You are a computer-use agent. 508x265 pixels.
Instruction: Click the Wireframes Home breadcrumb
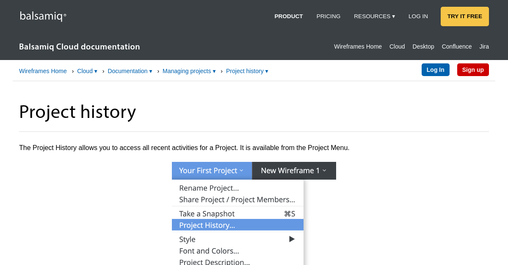pyautogui.click(x=43, y=71)
